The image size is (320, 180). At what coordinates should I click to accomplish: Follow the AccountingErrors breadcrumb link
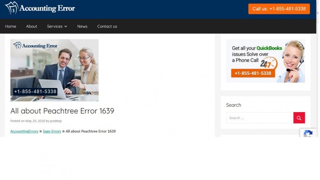[24, 132]
